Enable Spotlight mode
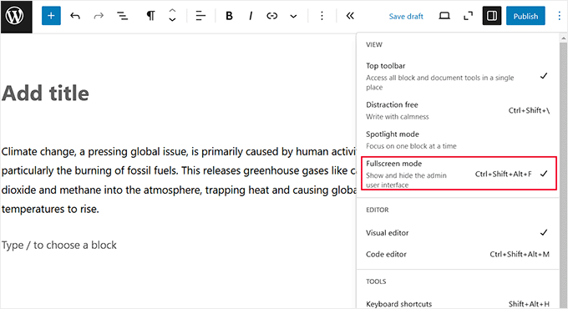Viewport: 568px width, 309px height. [457, 139]
